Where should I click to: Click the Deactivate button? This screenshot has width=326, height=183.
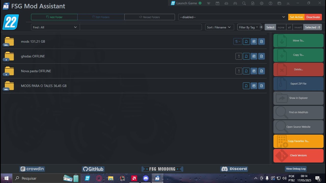[x=313, y=17]
